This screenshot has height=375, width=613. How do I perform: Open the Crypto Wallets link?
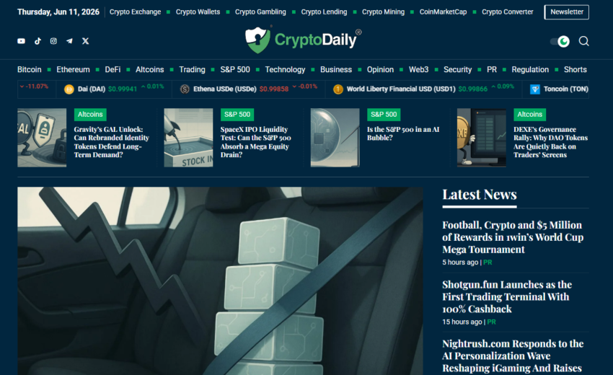coord(198,12)
